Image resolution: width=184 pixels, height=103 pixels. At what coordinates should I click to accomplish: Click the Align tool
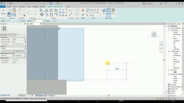pos(42,10)
